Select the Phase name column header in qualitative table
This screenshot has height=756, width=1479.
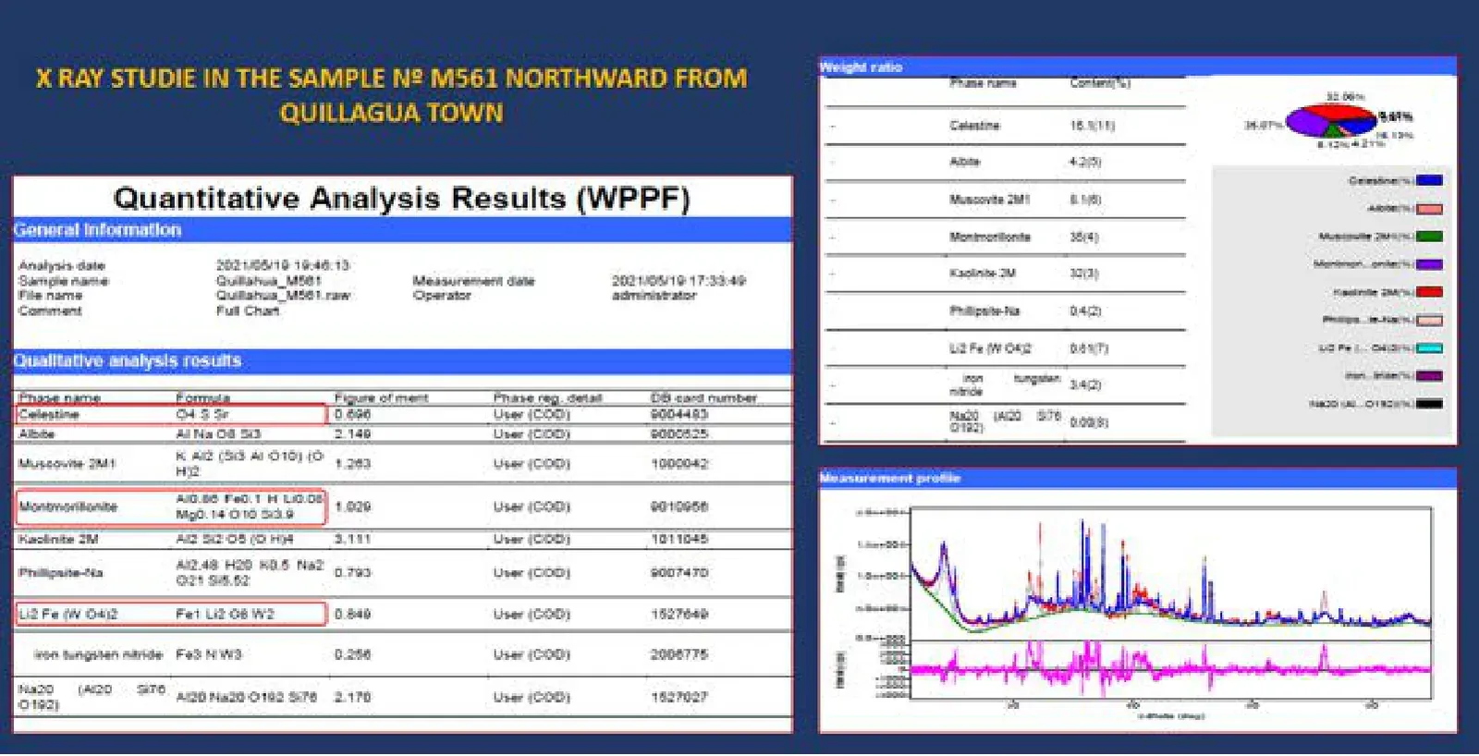(x=59, y=397)
